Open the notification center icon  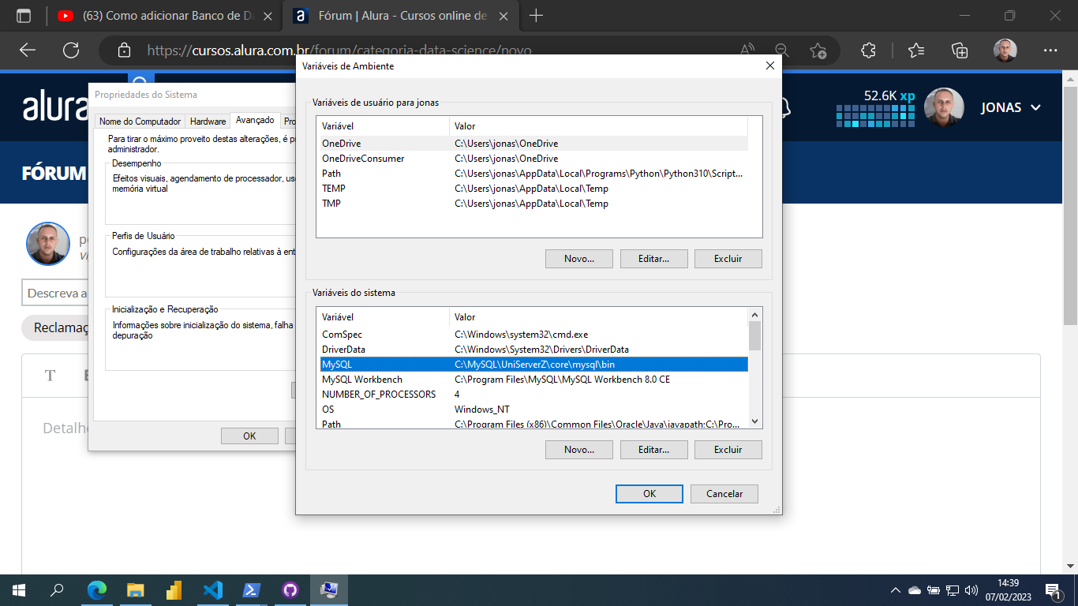1053,589
